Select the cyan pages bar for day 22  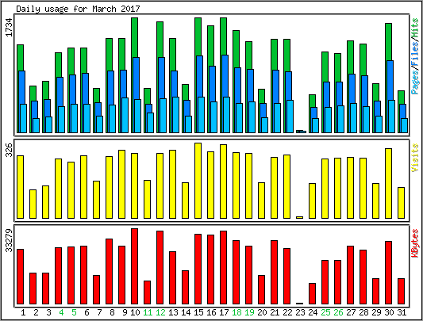[x=290, y=117]
